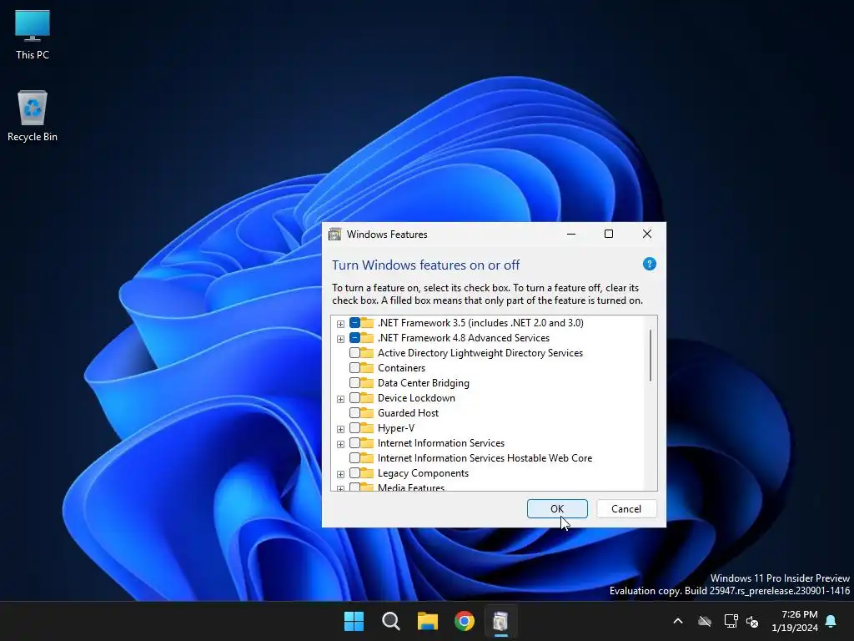854x641 pixels.
Task: Click the Hyper-V folder icon
Action: (367, 428)
